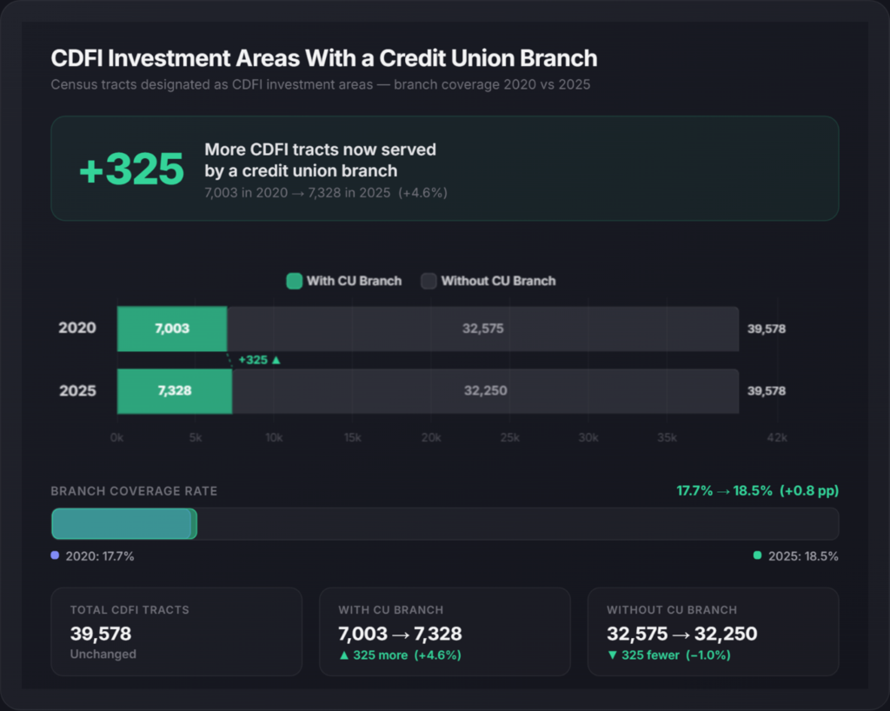This screenshot has height=711, width=890.
Task: Click the green With CU Branch legend swatch
Action: [x=295, y=281]
